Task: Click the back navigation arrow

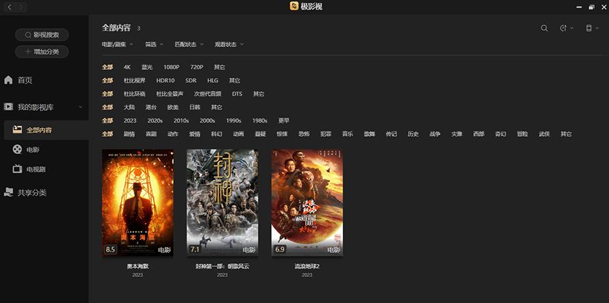Action: point(10,7)
